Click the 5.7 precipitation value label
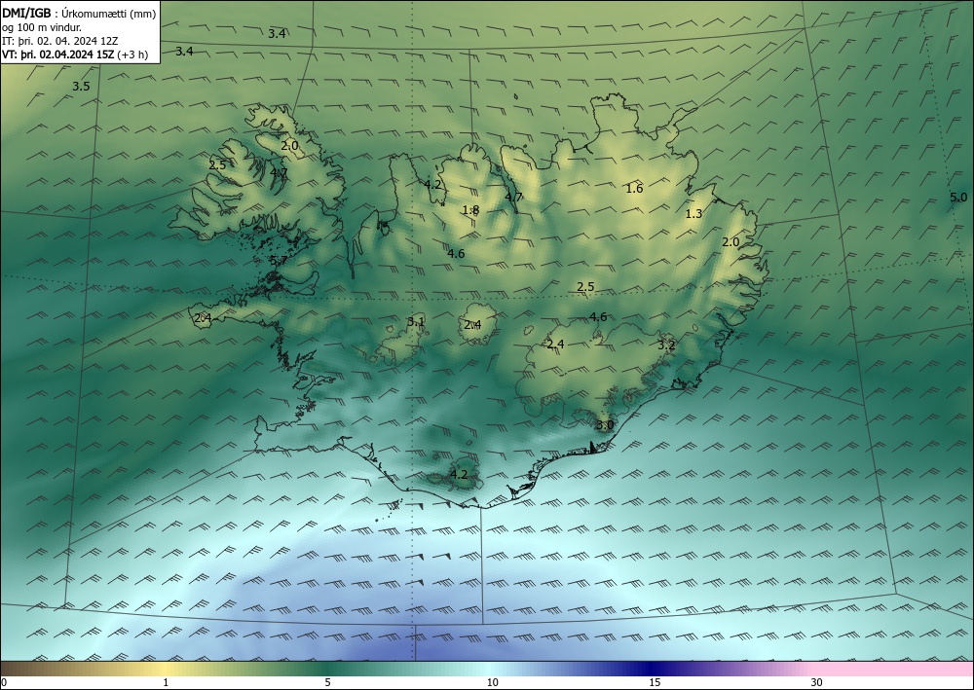 (279, 261)
